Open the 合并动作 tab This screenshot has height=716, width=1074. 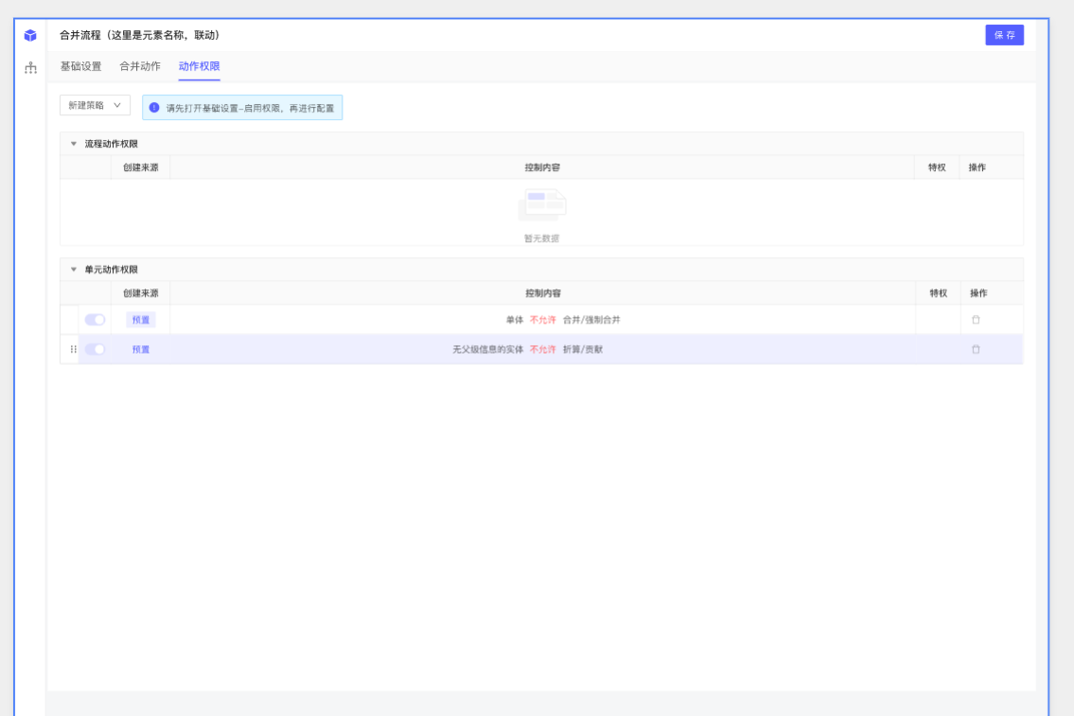pos(139,66)
